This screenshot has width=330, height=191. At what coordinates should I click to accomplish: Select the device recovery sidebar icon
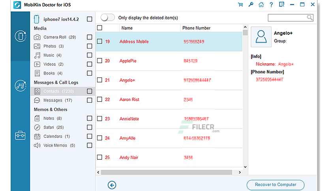coord(21,36)
